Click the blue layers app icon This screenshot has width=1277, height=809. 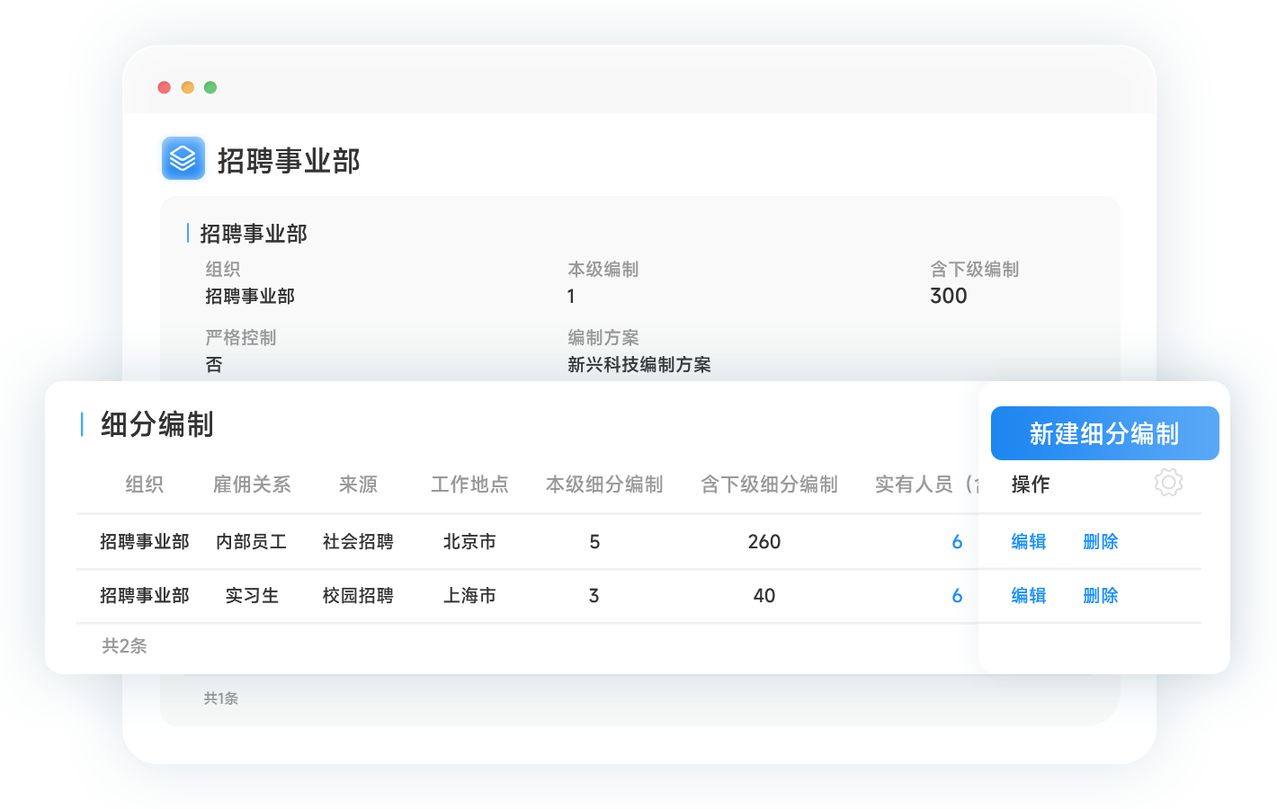pos(183,158)
